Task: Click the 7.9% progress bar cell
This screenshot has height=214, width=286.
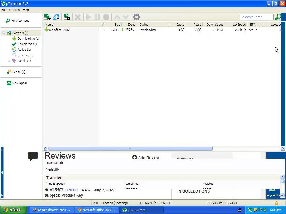Action: (129, 30)
